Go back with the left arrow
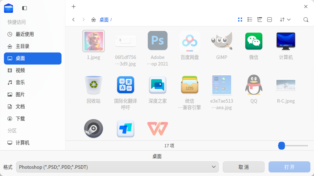The image size is (314, 176). [74, 20]
